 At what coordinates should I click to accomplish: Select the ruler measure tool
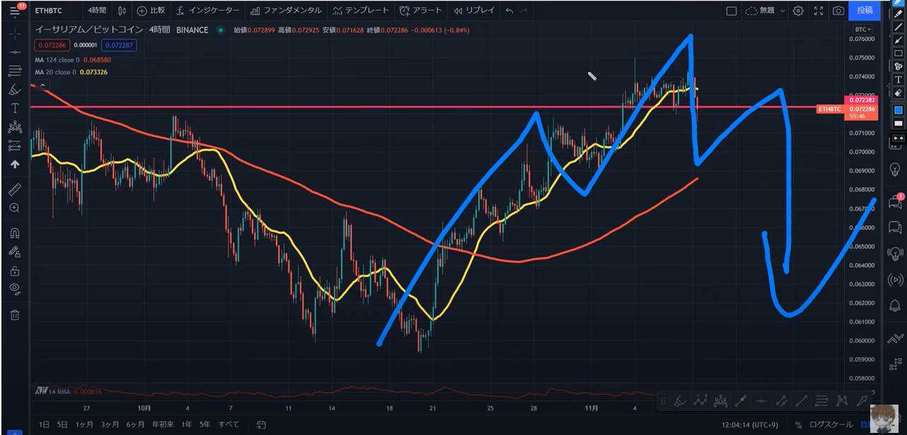pyautogui.click(x=14, y=189)
